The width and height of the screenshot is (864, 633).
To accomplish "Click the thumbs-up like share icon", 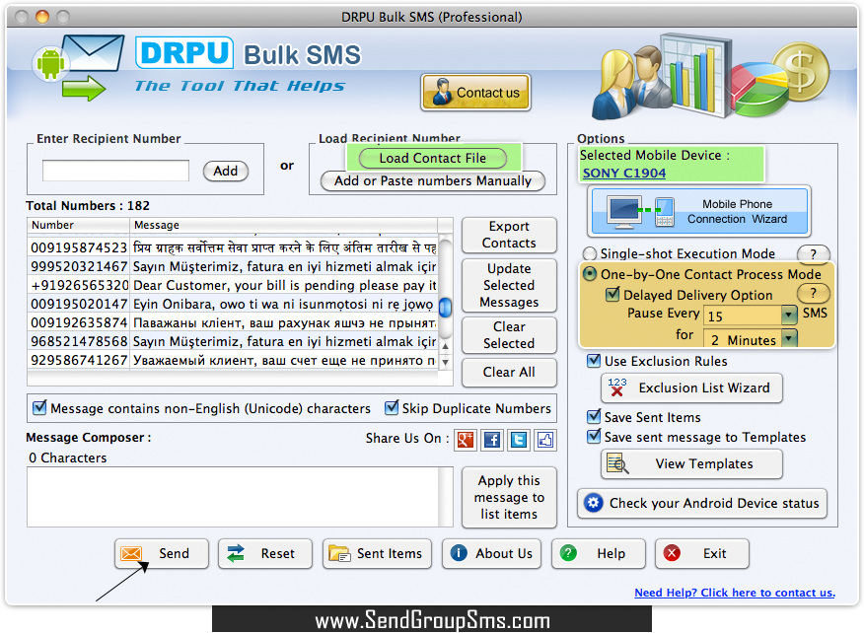I will click(545, 439).
